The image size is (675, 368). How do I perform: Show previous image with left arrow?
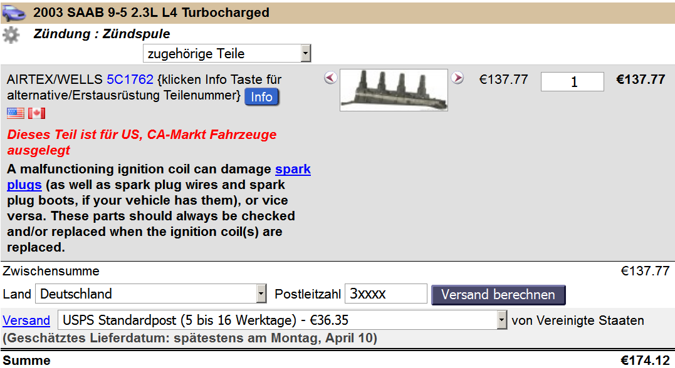330,78
